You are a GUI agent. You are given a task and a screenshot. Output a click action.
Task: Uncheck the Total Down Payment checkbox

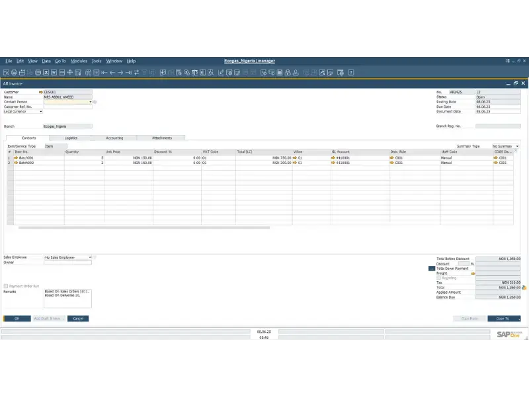tap(430, 269)
